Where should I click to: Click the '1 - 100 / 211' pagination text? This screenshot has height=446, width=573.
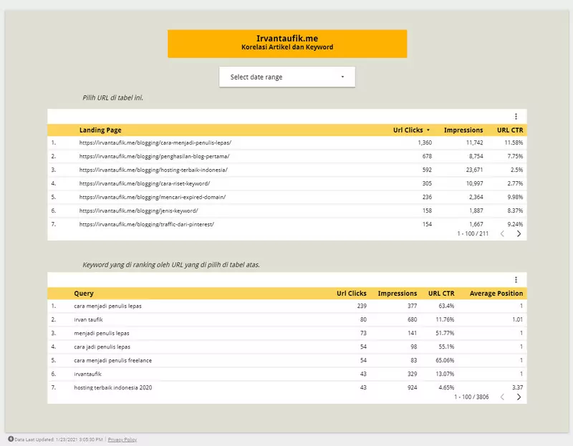[x=473, y=234]
